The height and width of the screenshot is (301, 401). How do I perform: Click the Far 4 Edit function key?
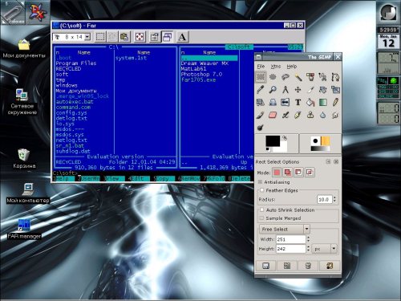(x=139, y=178)
